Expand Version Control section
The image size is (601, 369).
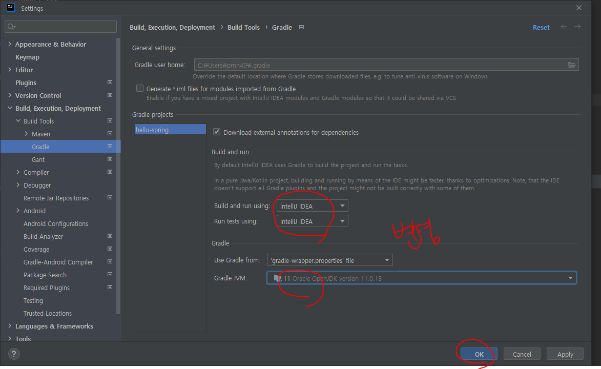[x=10, y=95]
